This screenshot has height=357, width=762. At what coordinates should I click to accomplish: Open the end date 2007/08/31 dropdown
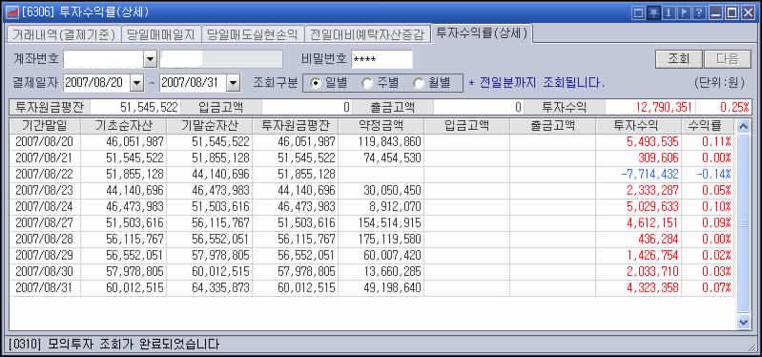coord(234,83)
